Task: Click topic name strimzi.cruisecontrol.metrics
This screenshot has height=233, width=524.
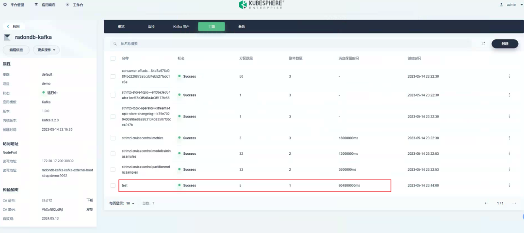Action: click(143, 138)
